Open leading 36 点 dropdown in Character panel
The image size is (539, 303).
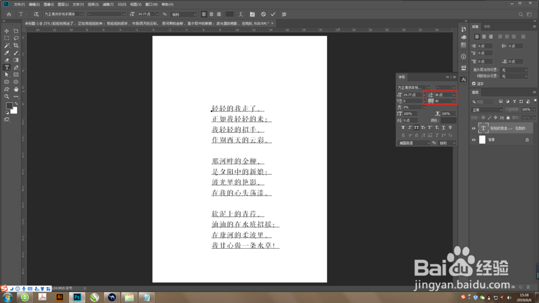[x=454, y=95]
